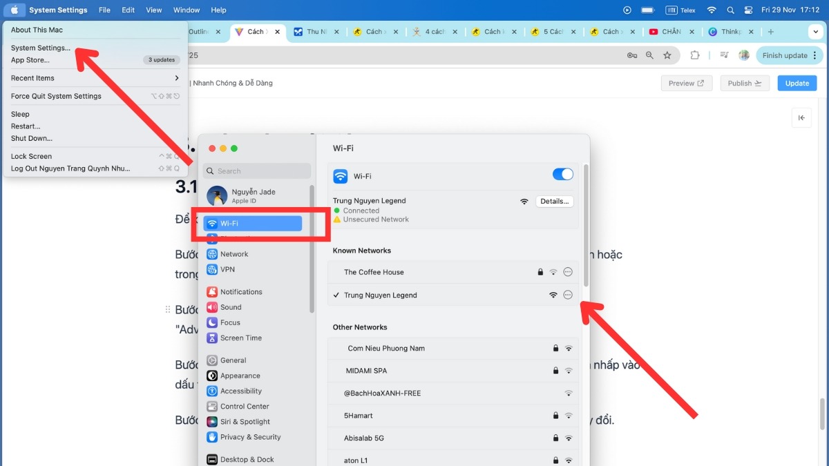This screenshot has height=466, width=829.
Task: Click the Finish update button in Chrome
Action: 789,55
